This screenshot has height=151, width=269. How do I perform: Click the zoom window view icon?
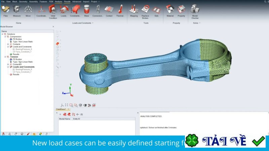(71, 105)
